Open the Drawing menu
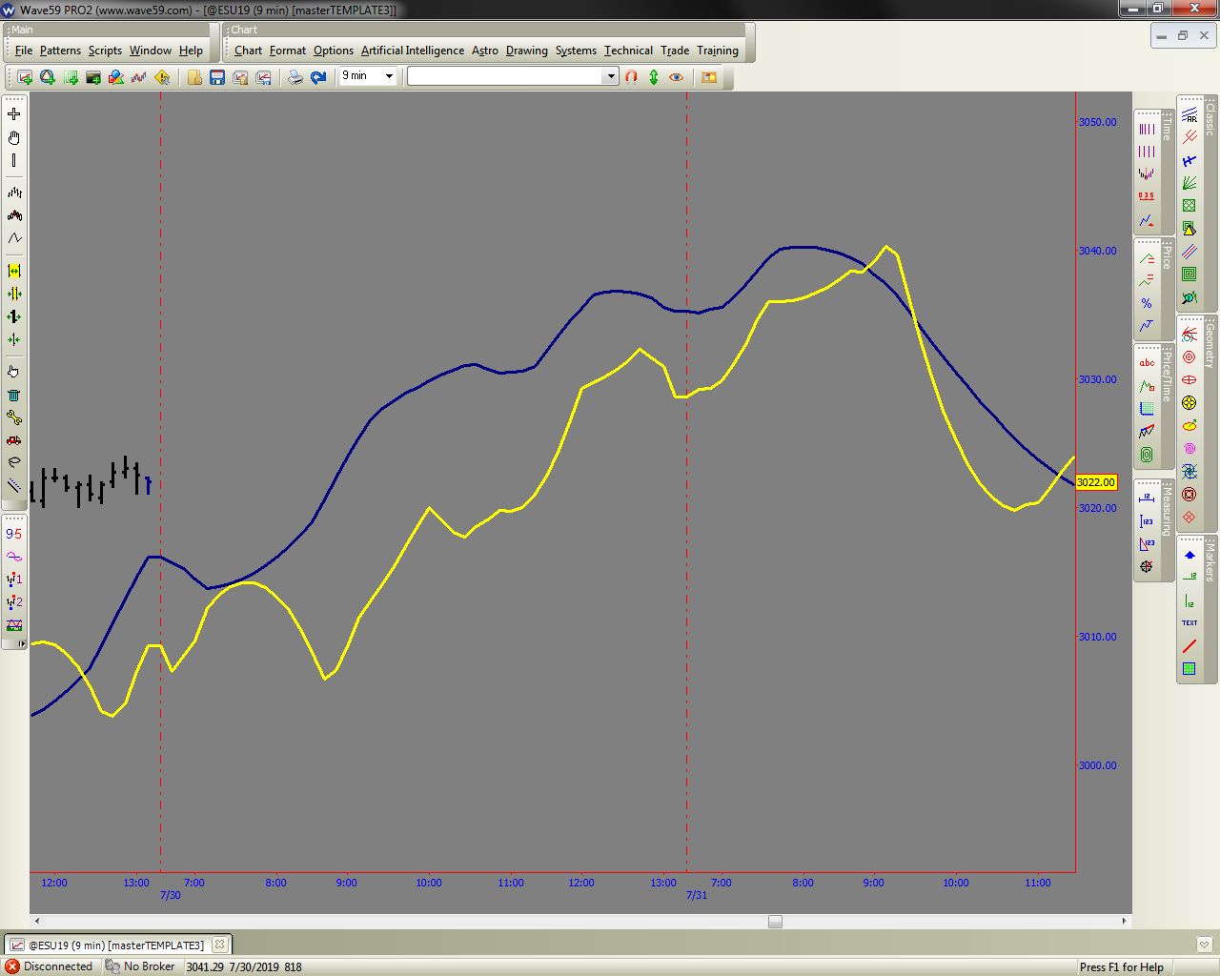 [527, 51]
